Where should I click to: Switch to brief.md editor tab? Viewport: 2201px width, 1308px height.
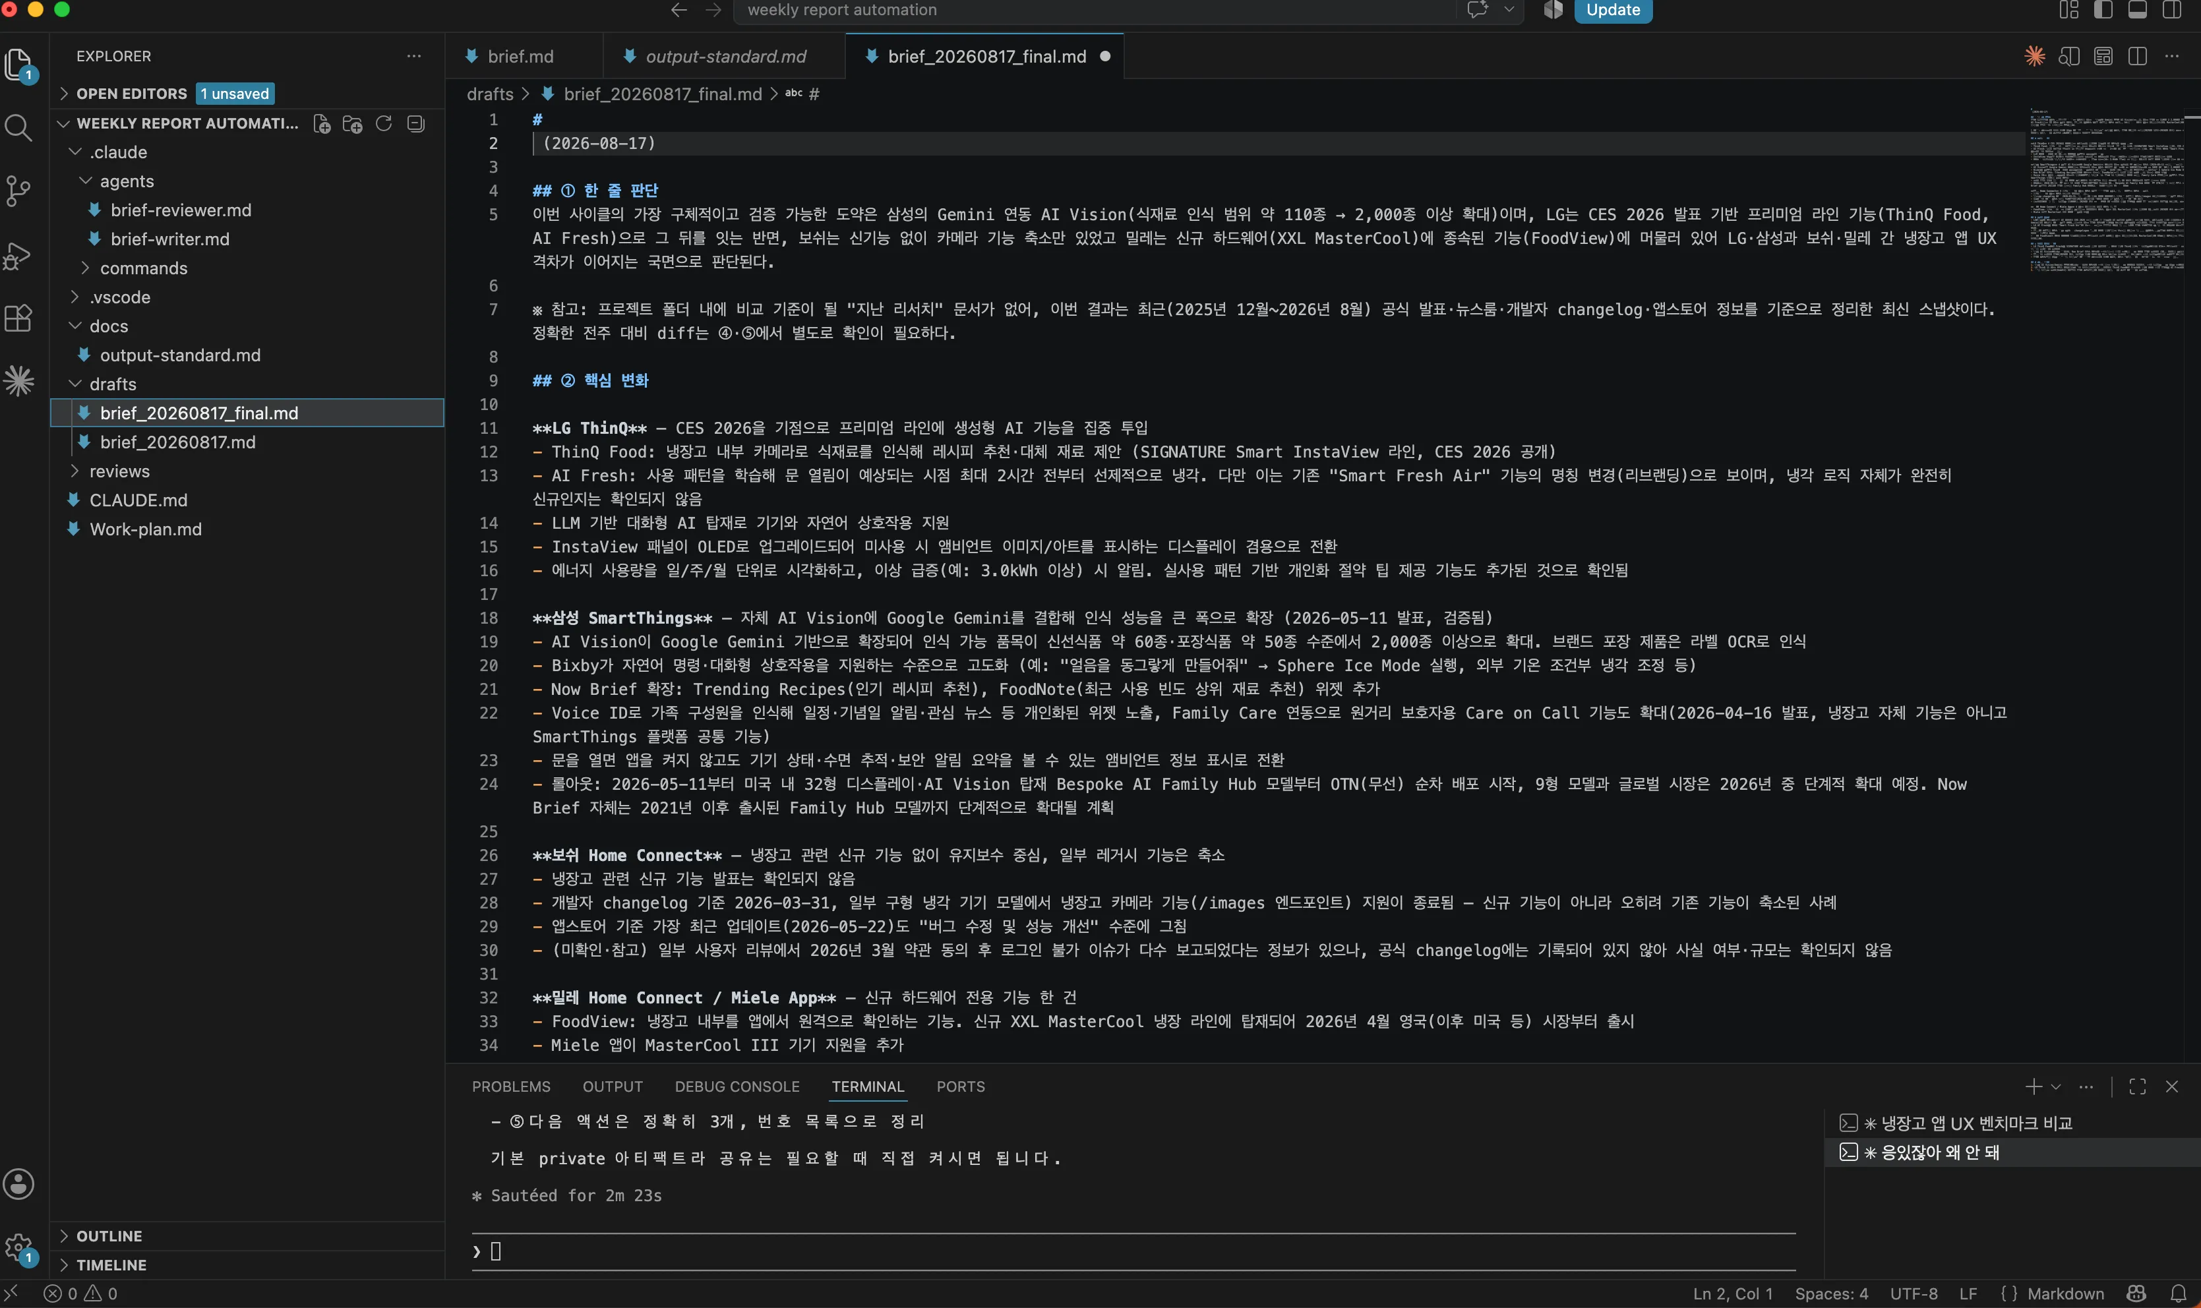coord(524,57)
